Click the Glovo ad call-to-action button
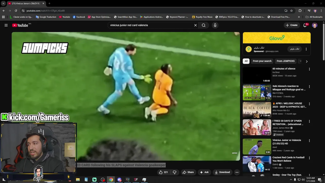Viewport: 325px width, 183px height. click(x=295, y=49)
